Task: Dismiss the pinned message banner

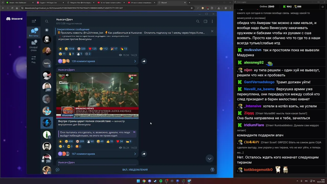Action: pos(212,31)
